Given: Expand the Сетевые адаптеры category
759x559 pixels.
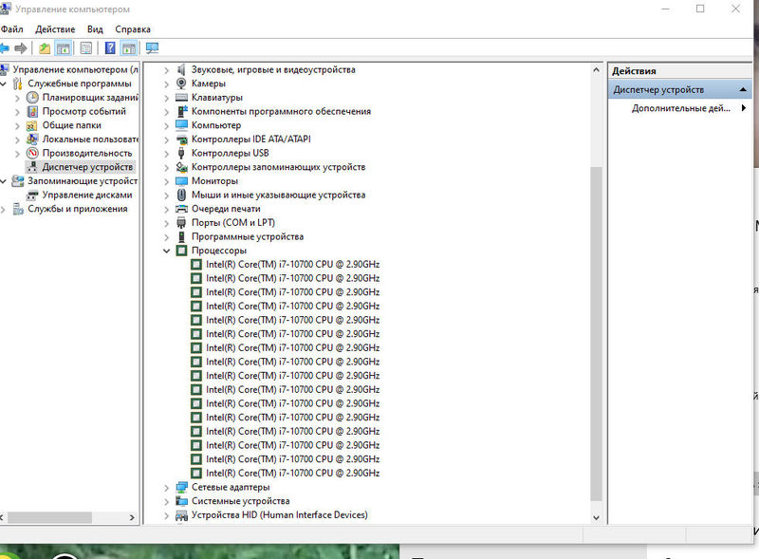Looking at the screenshot, I should coord(167,487).
